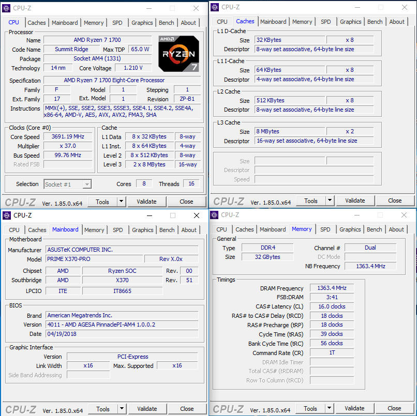The width and height of the screenshot is (417, 416).
Task: Open Memory tab in the CPU window
Action: point(94,23)
